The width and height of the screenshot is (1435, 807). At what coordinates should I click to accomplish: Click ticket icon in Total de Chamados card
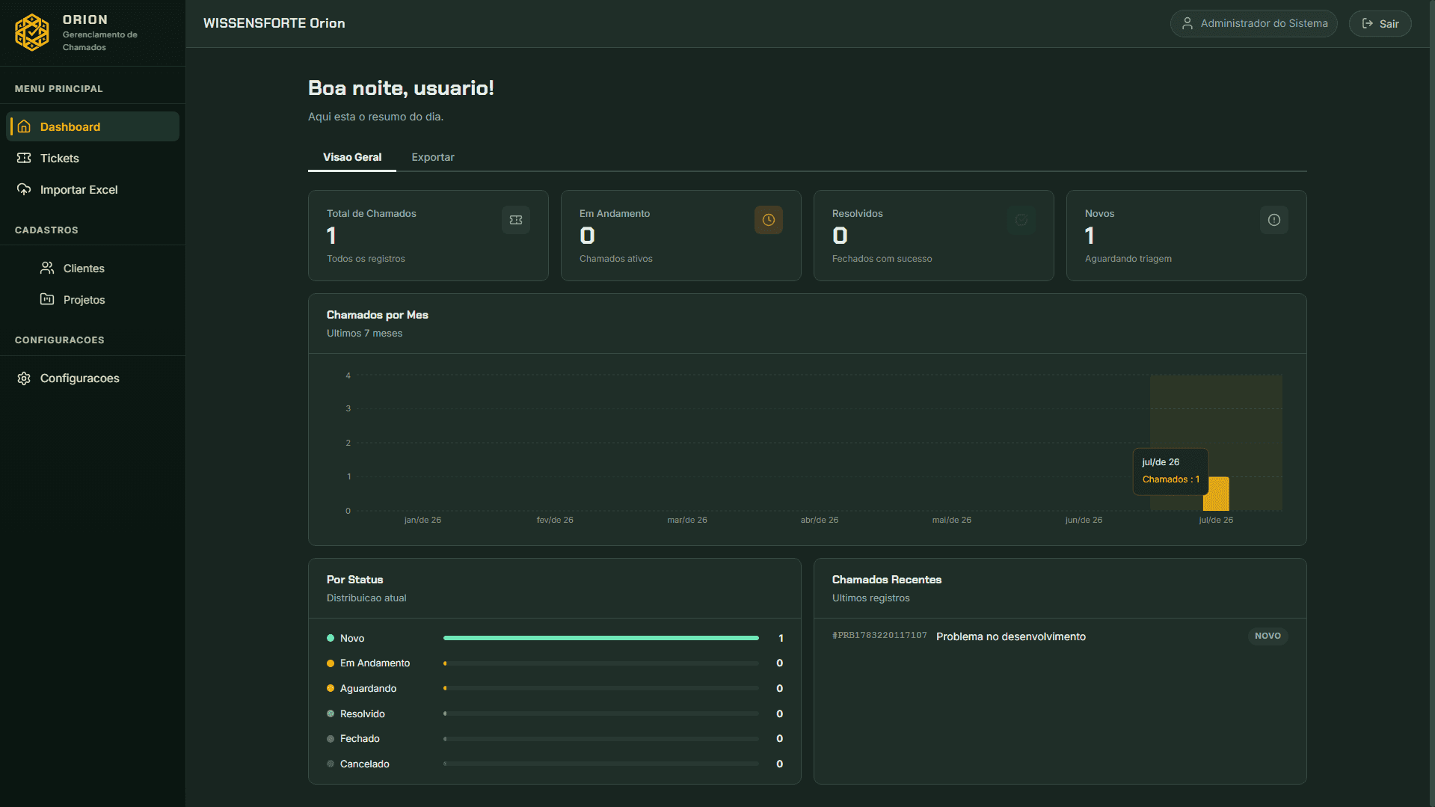(x=516, y=220)
